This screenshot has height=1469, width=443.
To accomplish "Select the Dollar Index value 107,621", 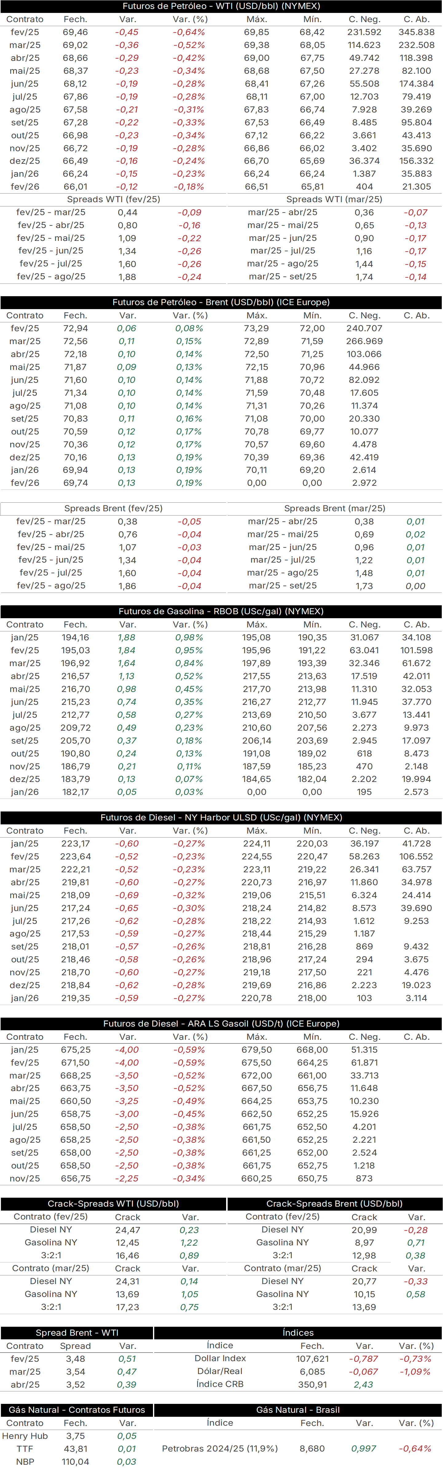I will pyautogui.click(x=312, y=1359).
